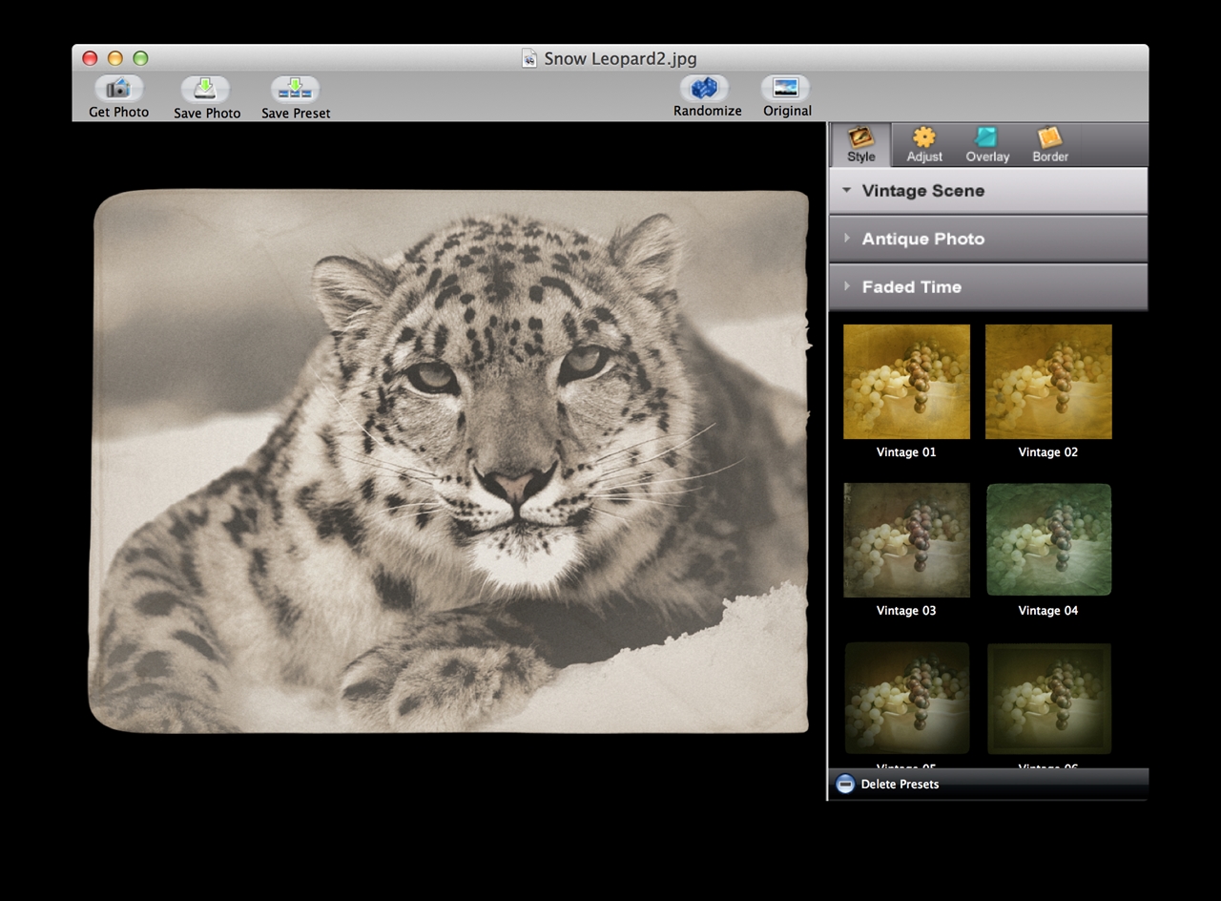Click the Save Photo icon

pos(206,89)
